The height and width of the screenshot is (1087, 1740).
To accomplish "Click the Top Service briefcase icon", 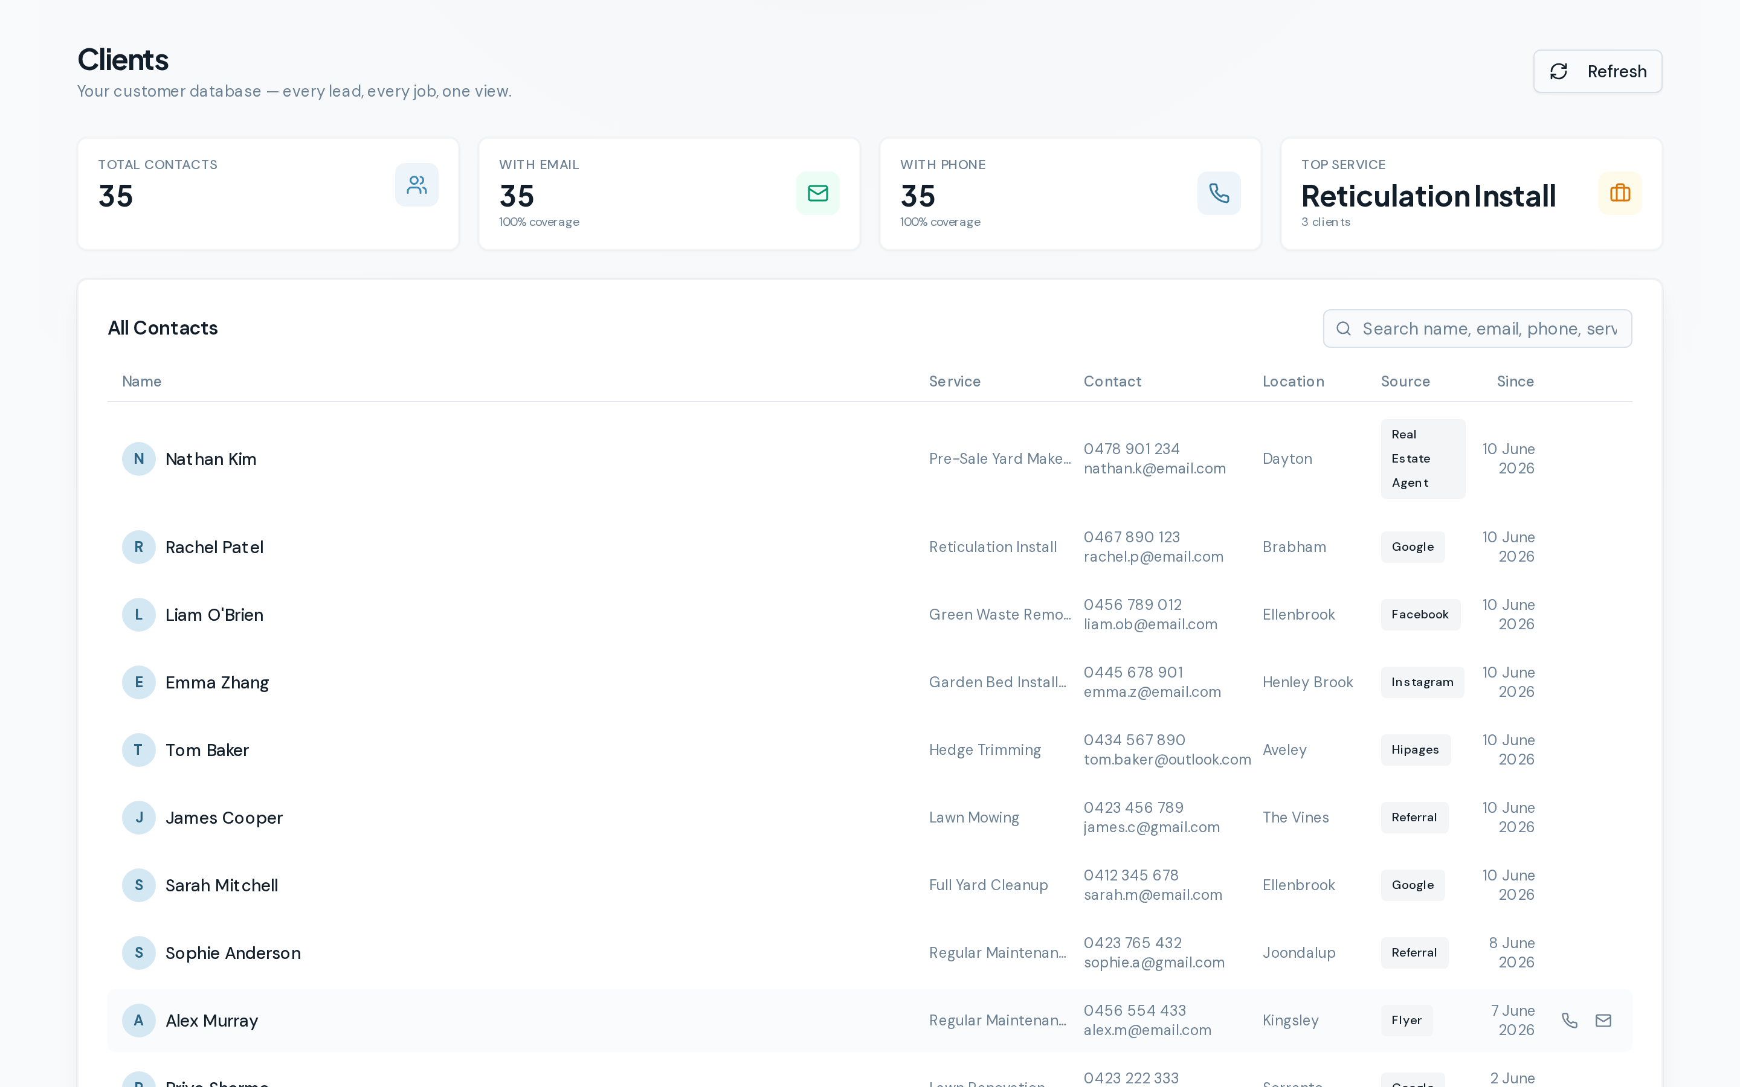I will point(1620,193).
